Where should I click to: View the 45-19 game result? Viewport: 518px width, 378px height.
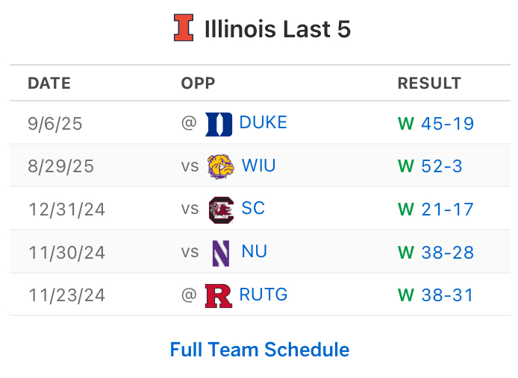click(447, 124)
